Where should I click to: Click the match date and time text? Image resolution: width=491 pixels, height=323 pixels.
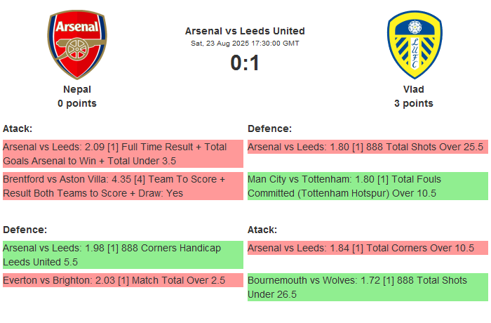pos(245,44)
